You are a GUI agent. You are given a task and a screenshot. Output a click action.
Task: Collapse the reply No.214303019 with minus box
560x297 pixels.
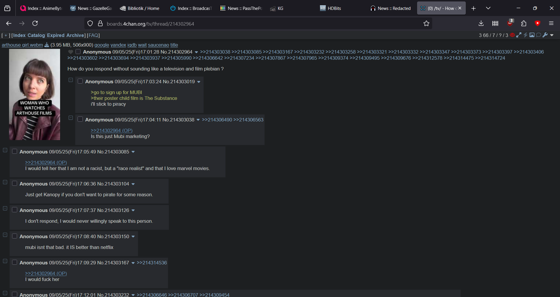pyautogui.click(x=71, y=80)
